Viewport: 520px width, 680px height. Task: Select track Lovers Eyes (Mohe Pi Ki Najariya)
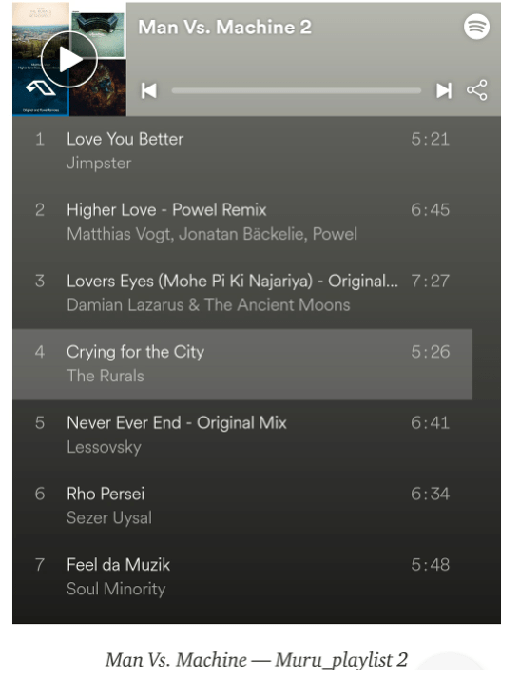[x=242, y=293]
